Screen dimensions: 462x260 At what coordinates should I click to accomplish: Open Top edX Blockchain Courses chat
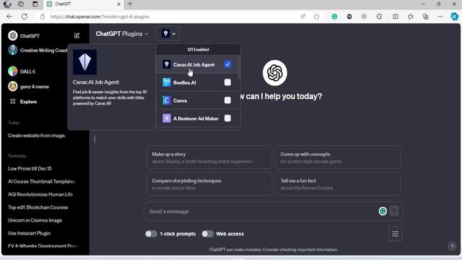[x=38, y=207]
